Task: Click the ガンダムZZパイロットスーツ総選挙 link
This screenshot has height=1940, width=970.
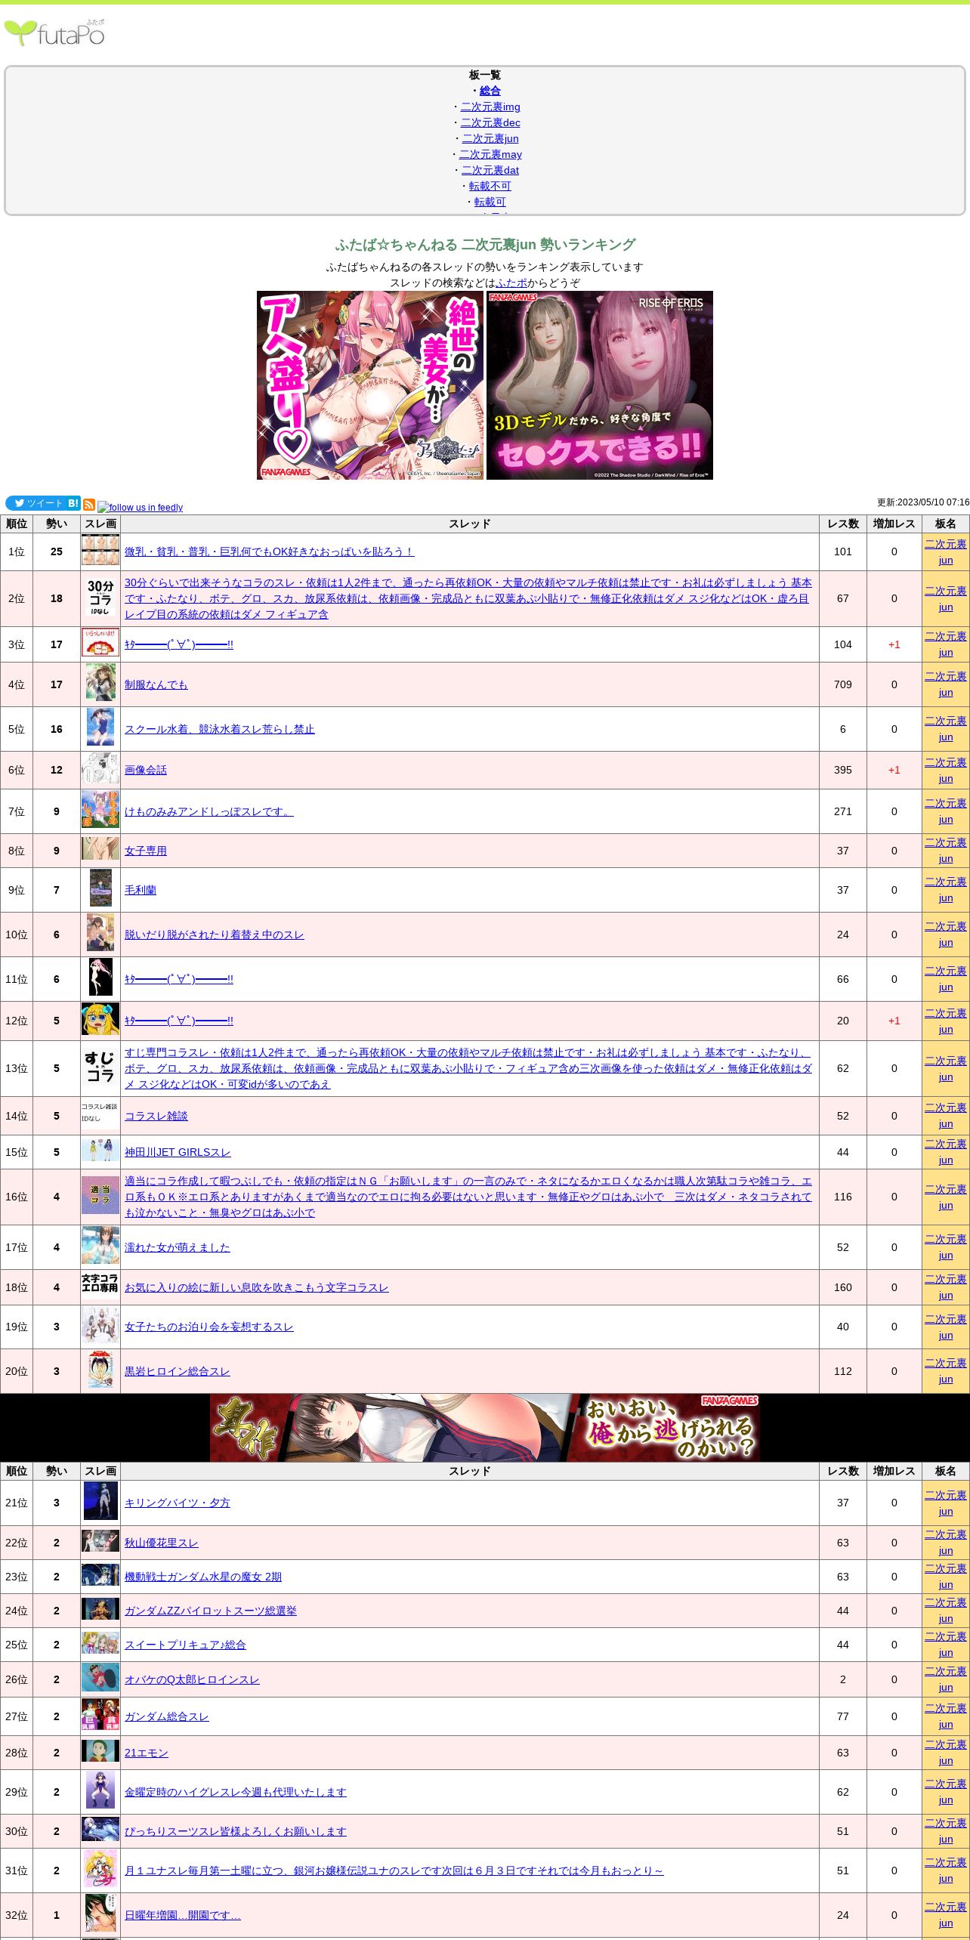Action: click(x=211, y=1611)
